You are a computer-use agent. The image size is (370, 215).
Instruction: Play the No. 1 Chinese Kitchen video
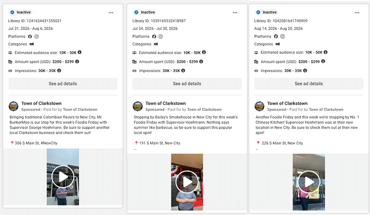(x=309, y=182)
